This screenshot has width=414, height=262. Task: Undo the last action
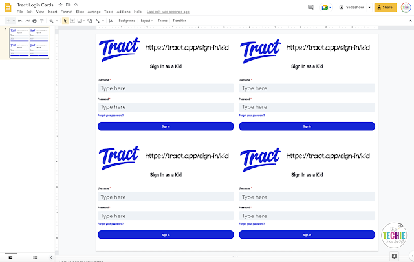20,21
